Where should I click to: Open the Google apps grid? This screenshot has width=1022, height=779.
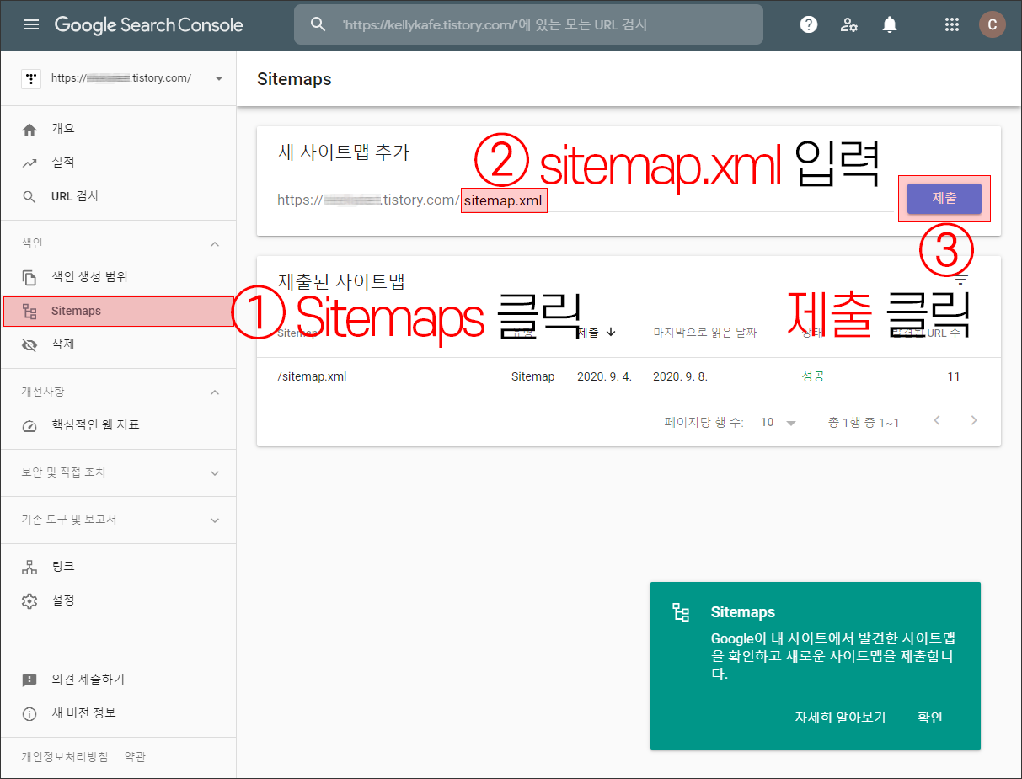click(x=952, y=24)
